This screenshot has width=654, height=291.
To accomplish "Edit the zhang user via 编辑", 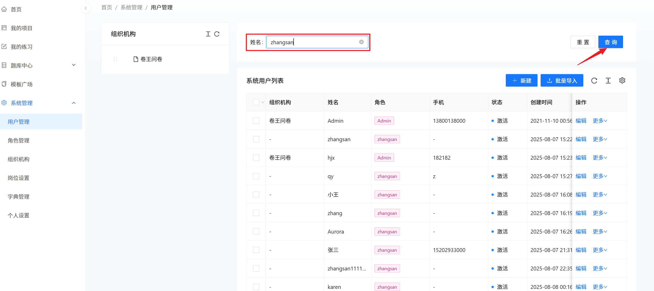I will tap(581, 213).
